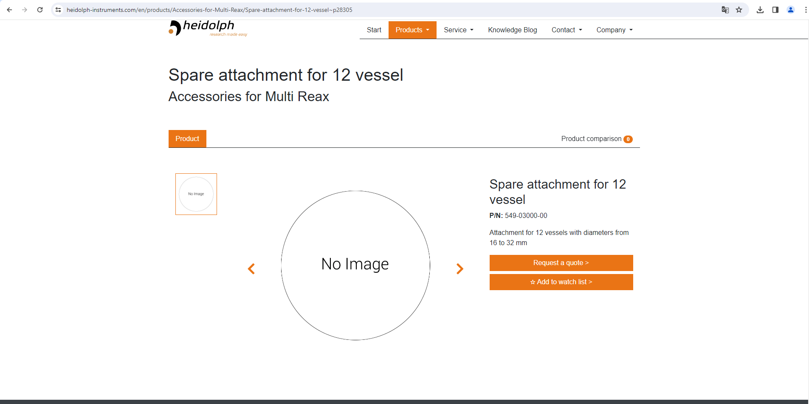The image size is (809, 404).
Task: Select the Product tab
Action: 187,138
